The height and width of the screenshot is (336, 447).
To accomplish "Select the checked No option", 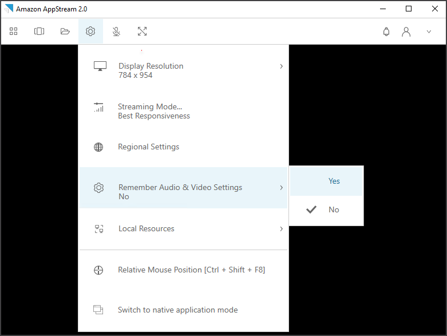I will click(334, 209).
